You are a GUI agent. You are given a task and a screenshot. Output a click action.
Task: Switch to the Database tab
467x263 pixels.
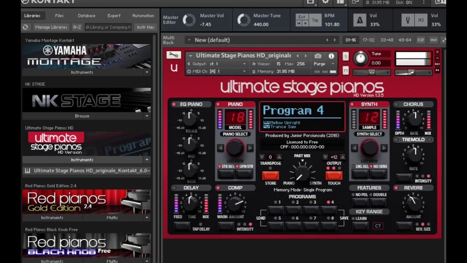click(86, 16)
